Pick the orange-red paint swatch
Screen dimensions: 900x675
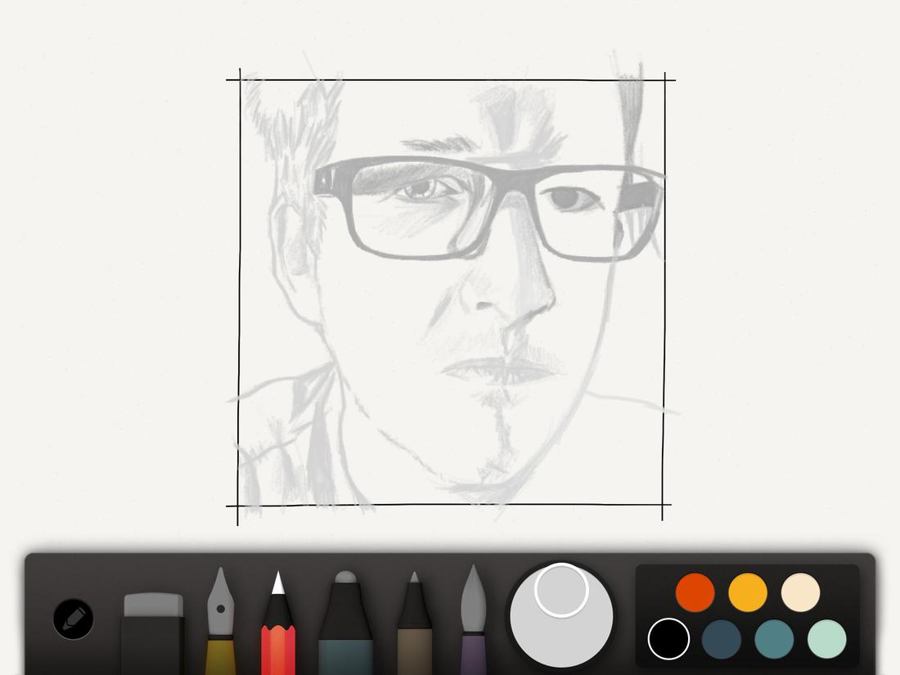694,591
